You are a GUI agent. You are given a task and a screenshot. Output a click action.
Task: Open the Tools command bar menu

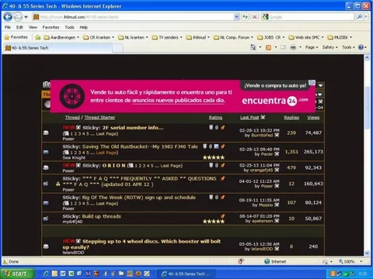348,47
